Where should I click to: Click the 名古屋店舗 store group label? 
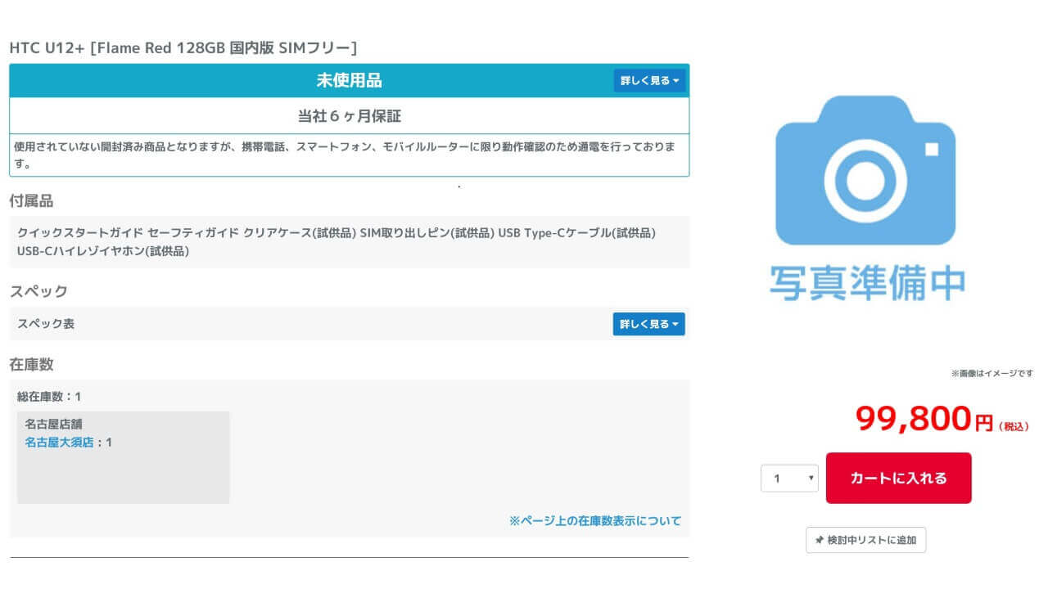pyautogui.click(x=53, y=424)
